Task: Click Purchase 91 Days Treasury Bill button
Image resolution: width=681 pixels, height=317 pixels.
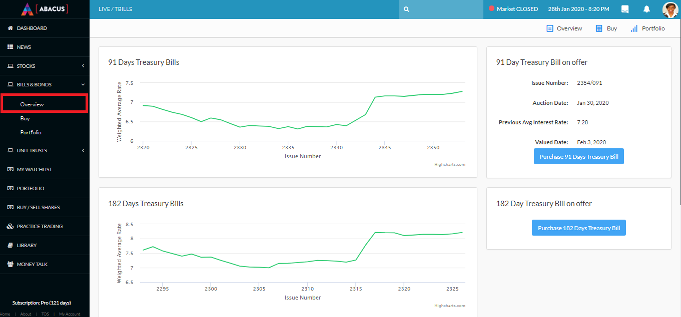Action: (579, 156)
